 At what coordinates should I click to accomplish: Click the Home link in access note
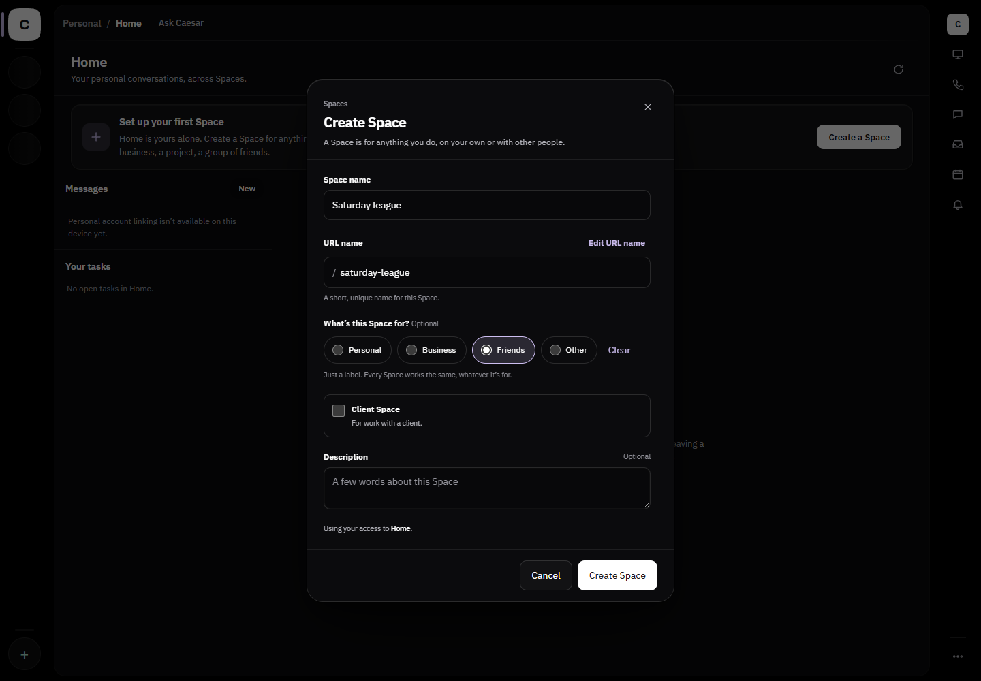point(401,528)
